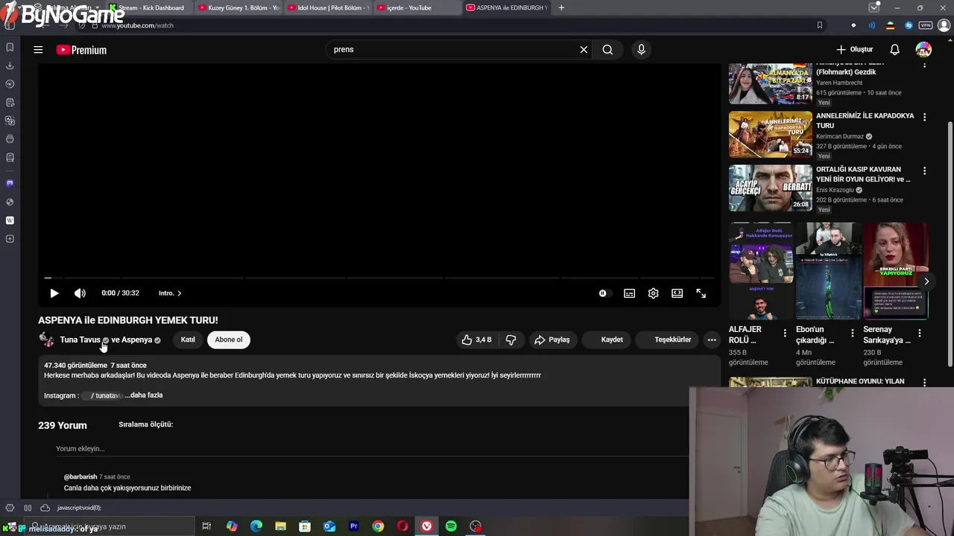Open sync cloud icon in status bar
This screenshot has width=954, height=536.
(x=45, y=508)
